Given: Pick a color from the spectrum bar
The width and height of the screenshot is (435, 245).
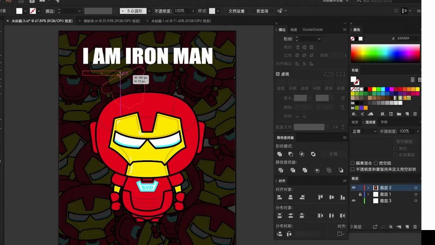Looking at the screenshot, I should (385, 53).
